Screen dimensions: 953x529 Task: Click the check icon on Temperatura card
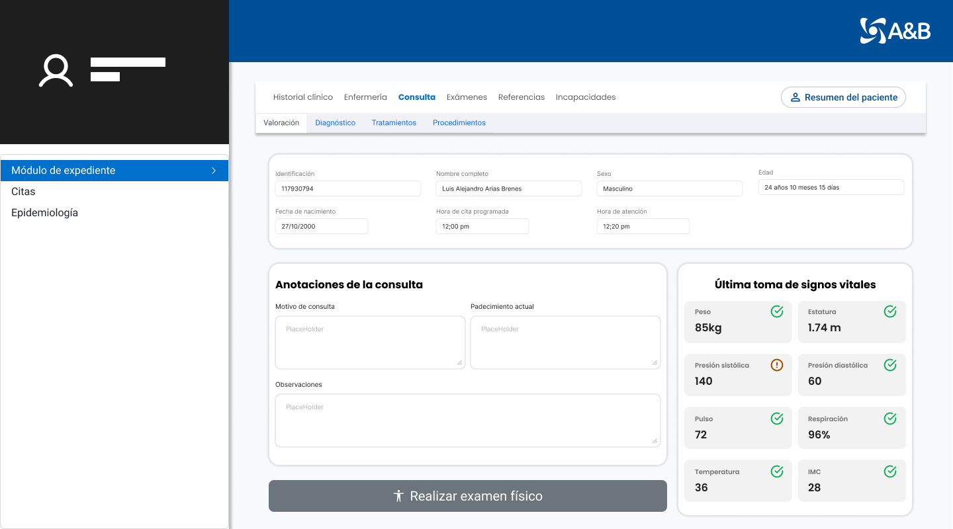(x=777, y=471)
